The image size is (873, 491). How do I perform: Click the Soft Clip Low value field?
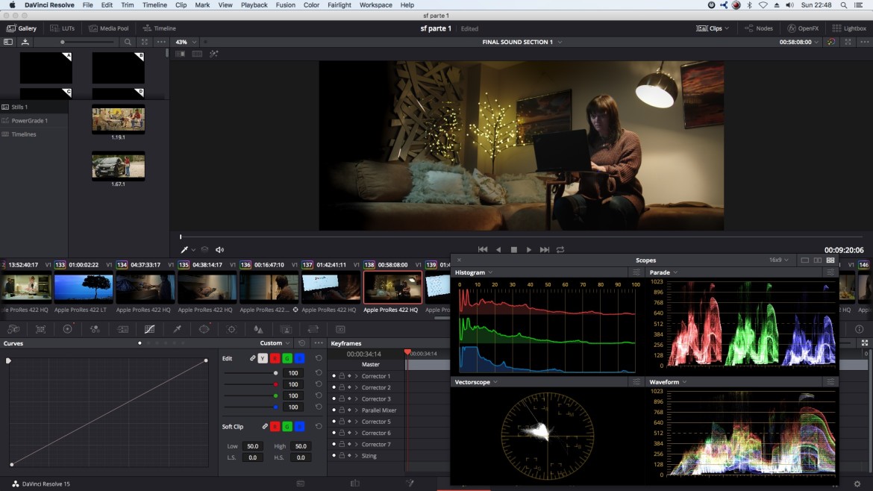[x=253, y=446]
